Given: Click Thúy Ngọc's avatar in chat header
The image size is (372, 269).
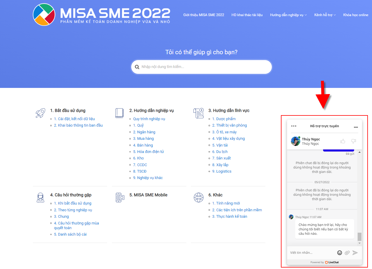Looking at the screenshot, I should click(x=296, y=141).
